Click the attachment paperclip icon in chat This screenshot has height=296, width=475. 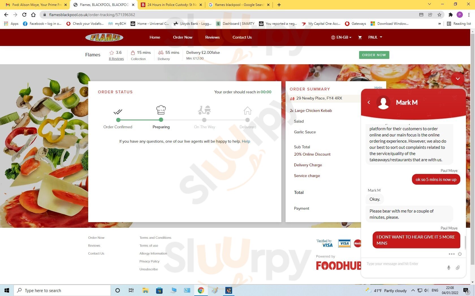[457, 268]
